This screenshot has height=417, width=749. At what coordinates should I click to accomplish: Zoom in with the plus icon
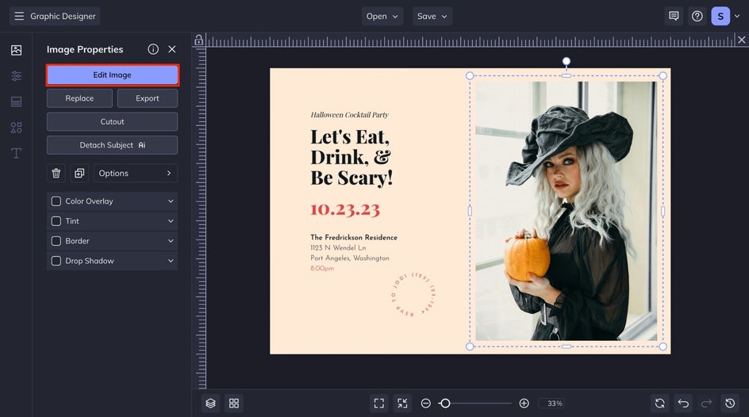pyautogui.click(x=524, y=404)
